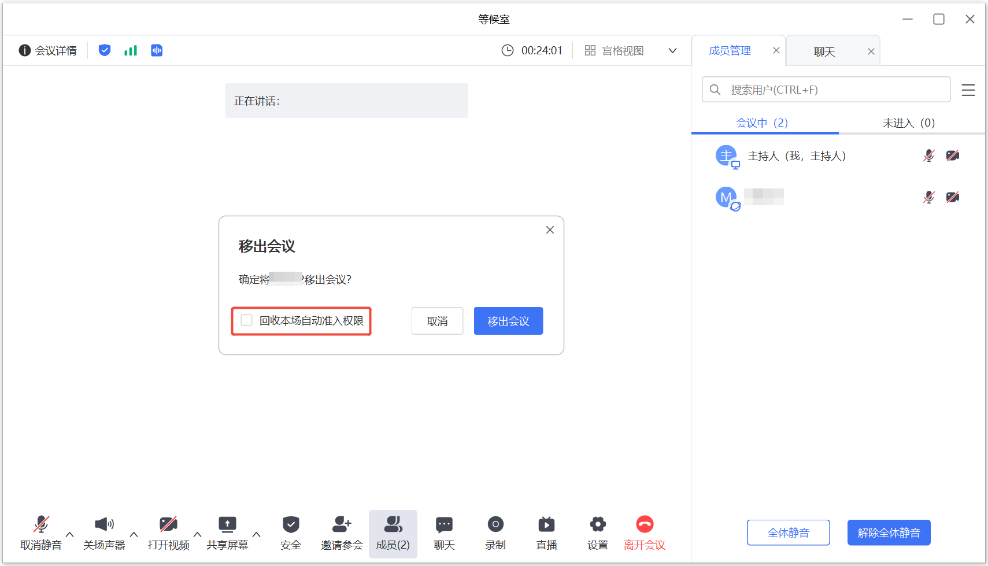Toggle the 打开视频 camera button

(x=168, y=525)
